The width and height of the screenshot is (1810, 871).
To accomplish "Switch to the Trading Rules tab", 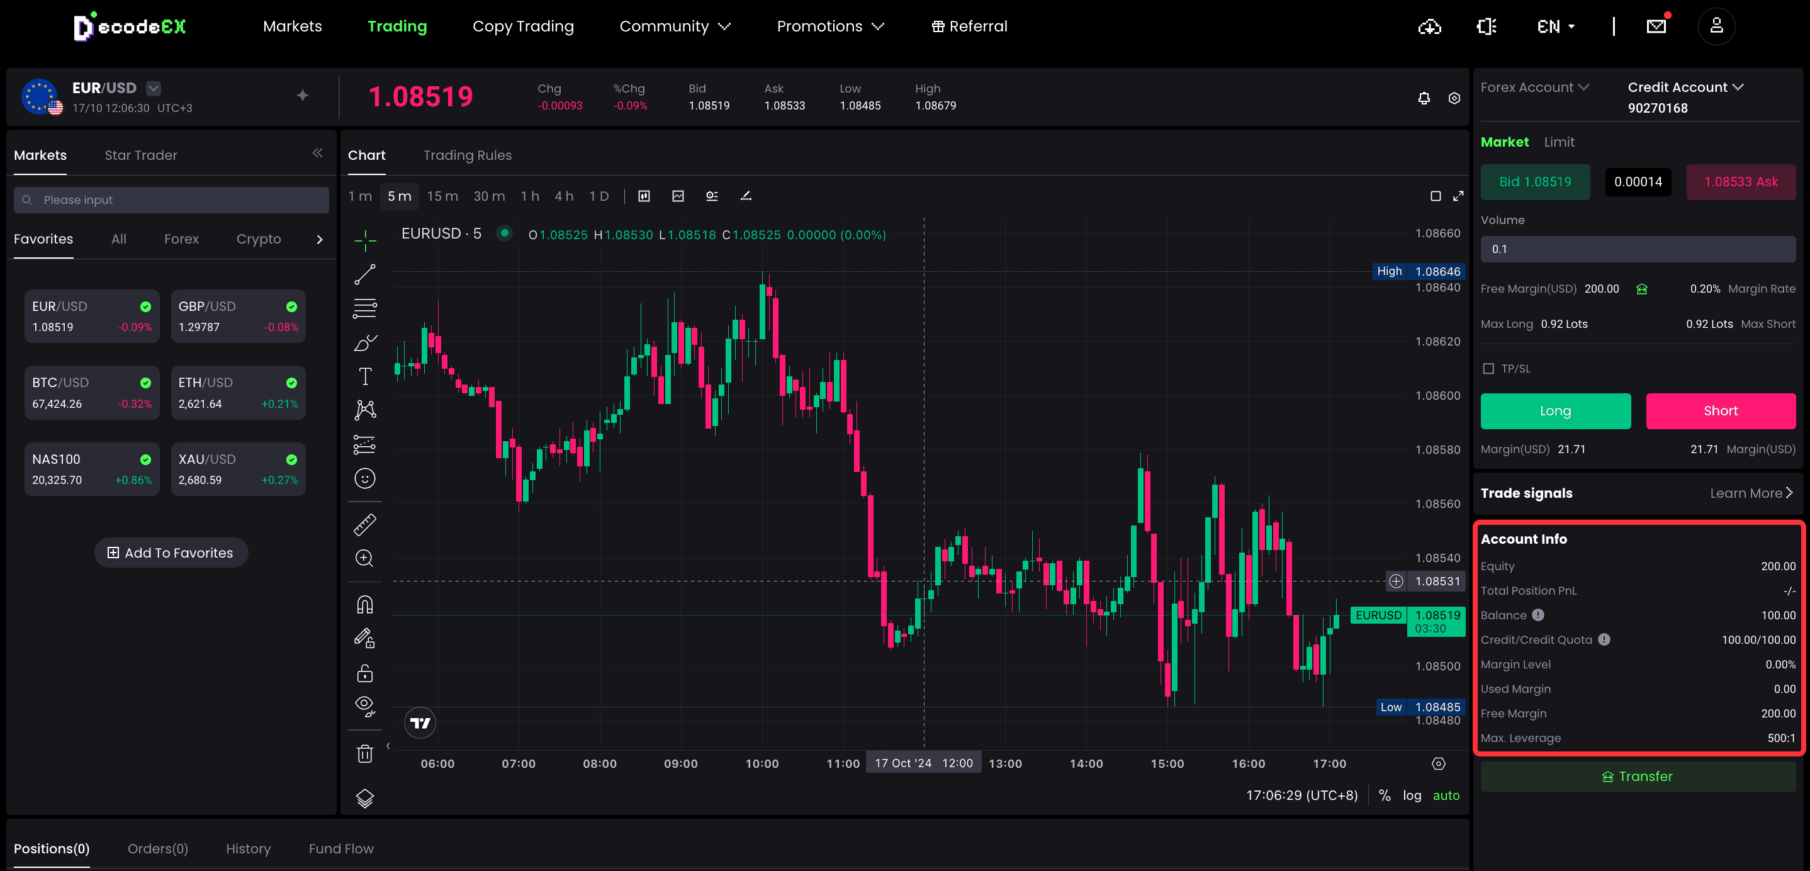I will click(x=467, y=155).
